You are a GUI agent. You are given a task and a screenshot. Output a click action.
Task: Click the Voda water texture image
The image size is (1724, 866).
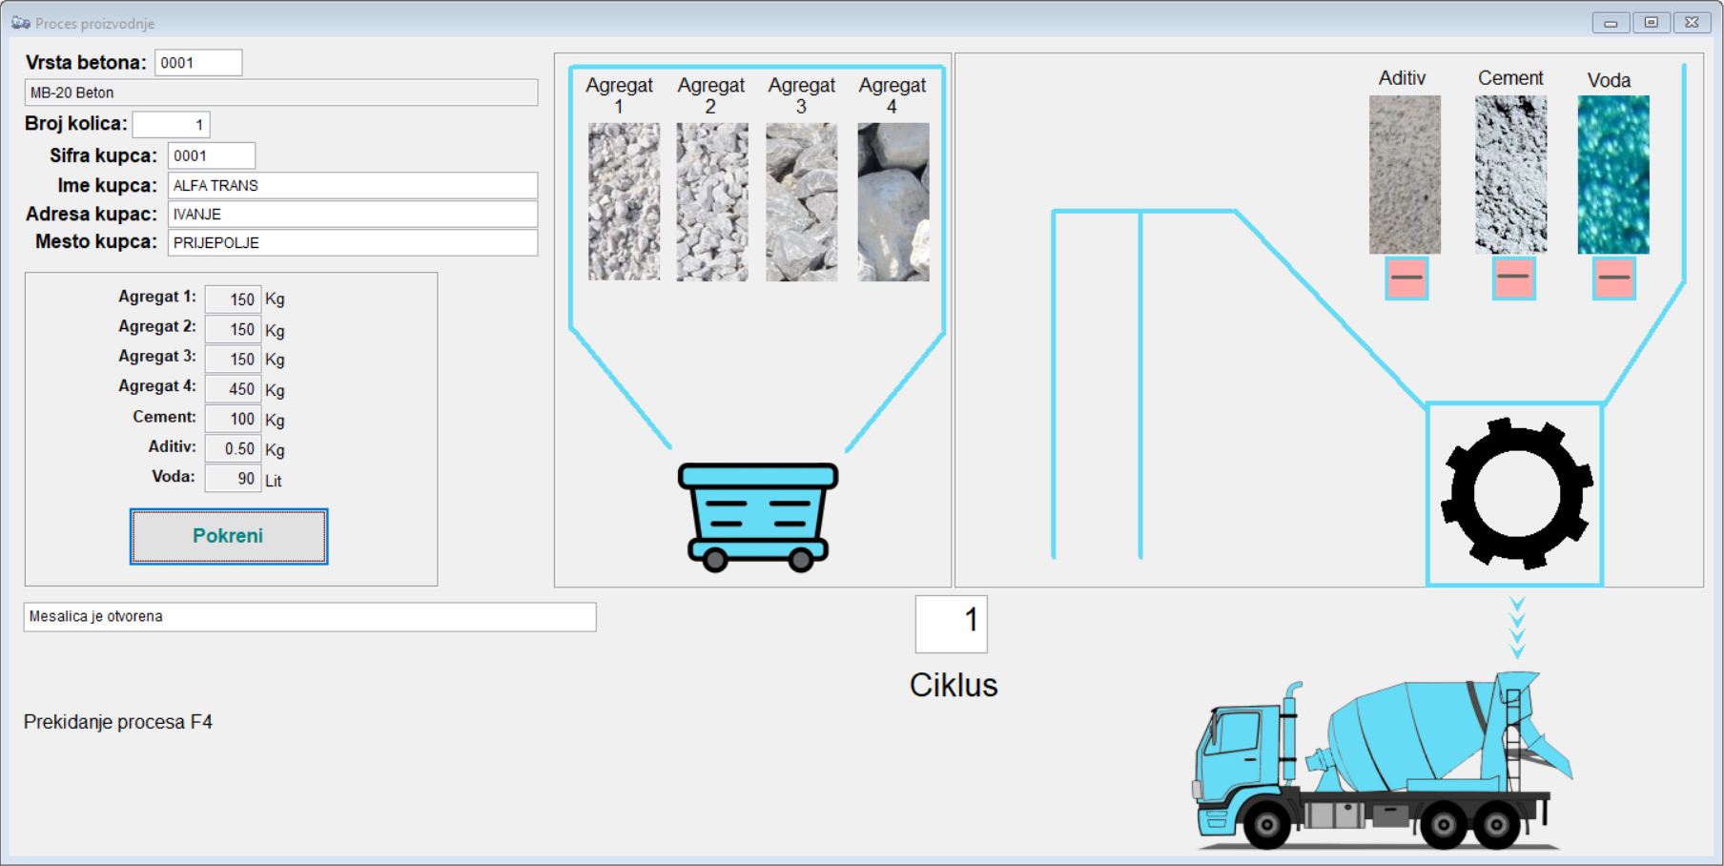coord(1613,175)
